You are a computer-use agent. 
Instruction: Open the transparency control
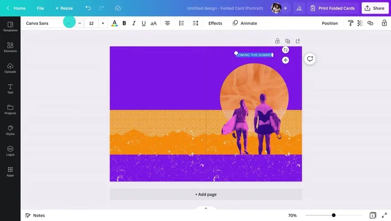coord(360,23)
